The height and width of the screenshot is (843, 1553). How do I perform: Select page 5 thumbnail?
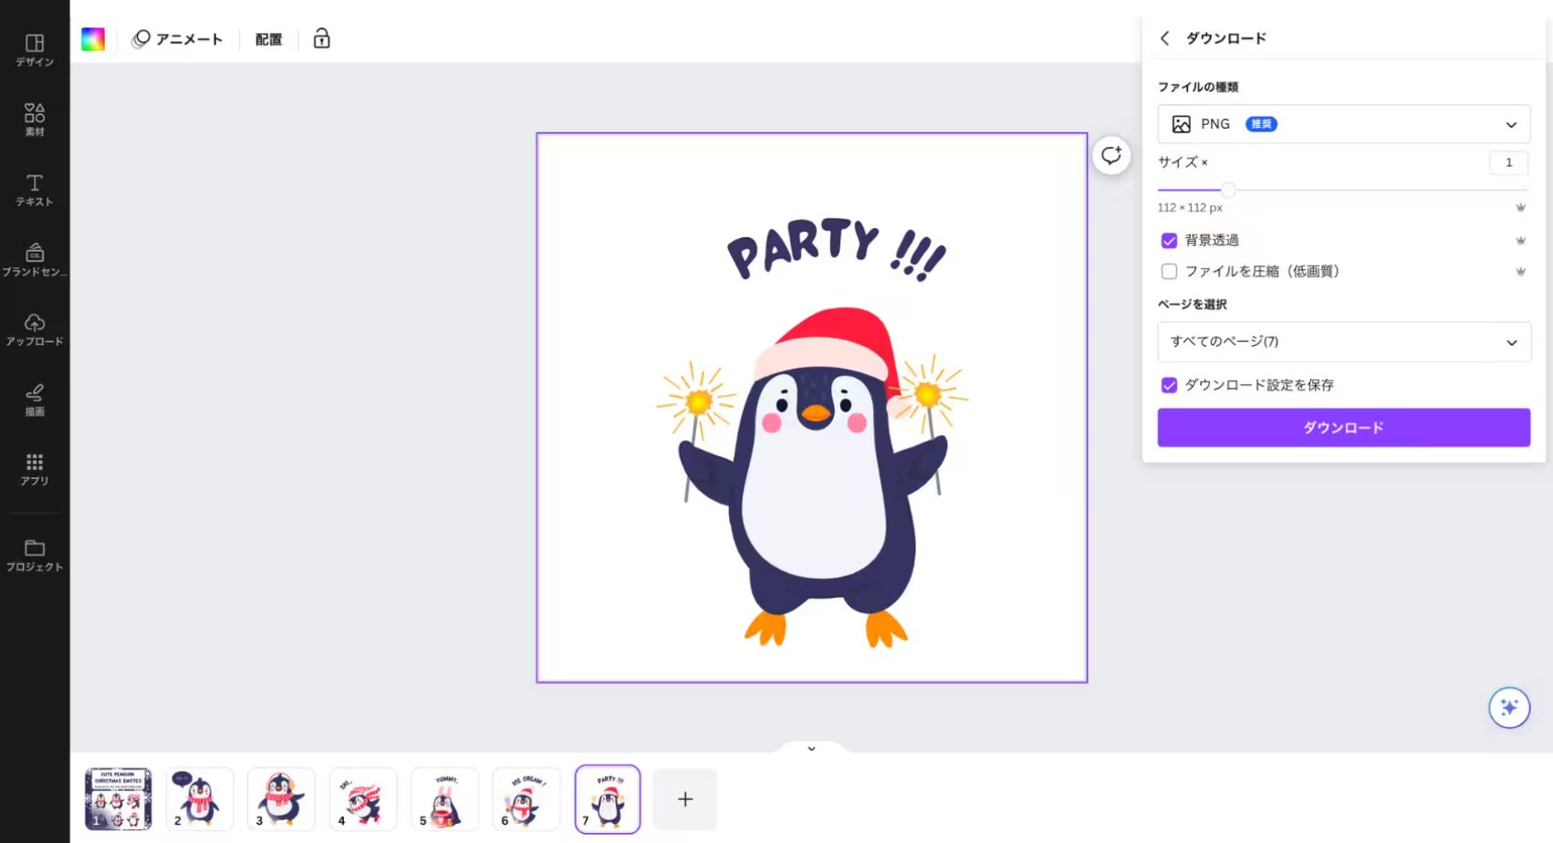[444, 799]
